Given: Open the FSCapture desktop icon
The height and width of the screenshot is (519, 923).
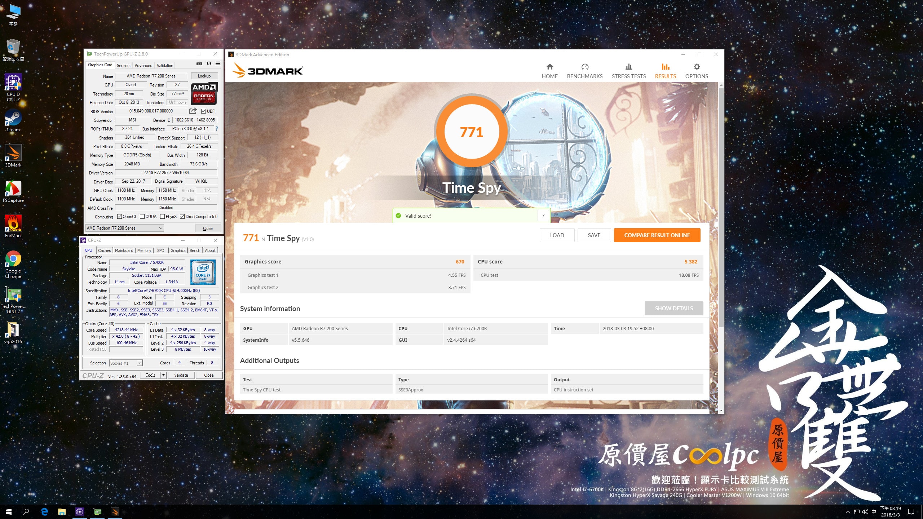Looking at the screenshot, I should [x=13, y=191].
